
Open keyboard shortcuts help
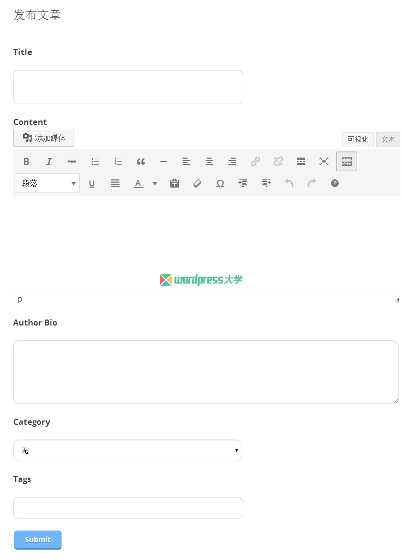click(335, 184)
